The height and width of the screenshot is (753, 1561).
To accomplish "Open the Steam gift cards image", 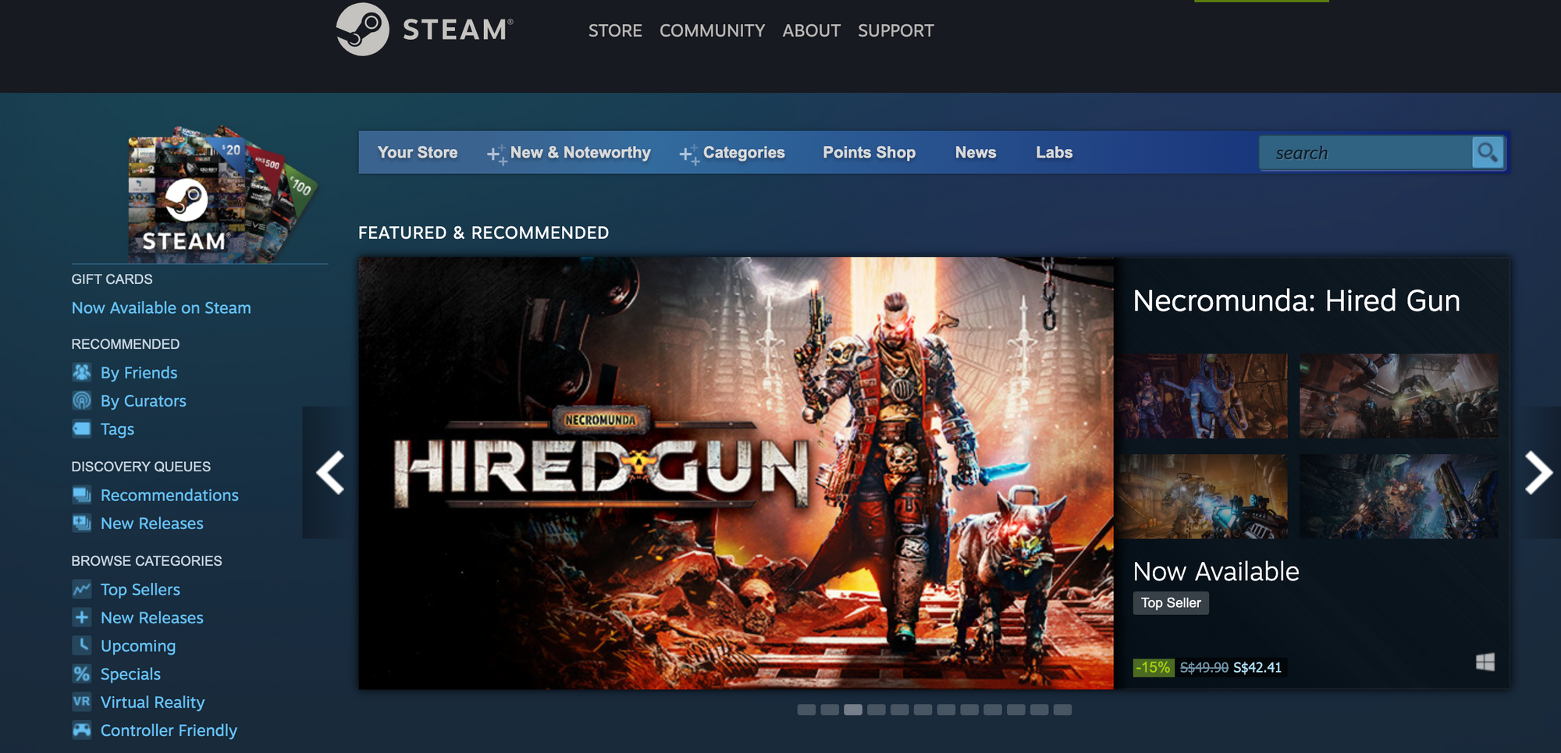I will [x=222, y=194].
